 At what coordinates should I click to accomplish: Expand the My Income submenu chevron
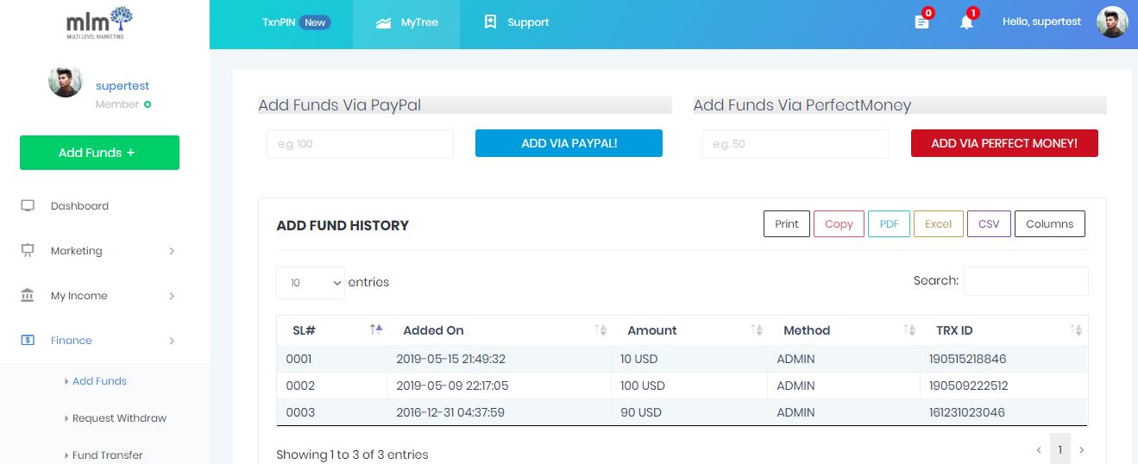tap(172, 296)
